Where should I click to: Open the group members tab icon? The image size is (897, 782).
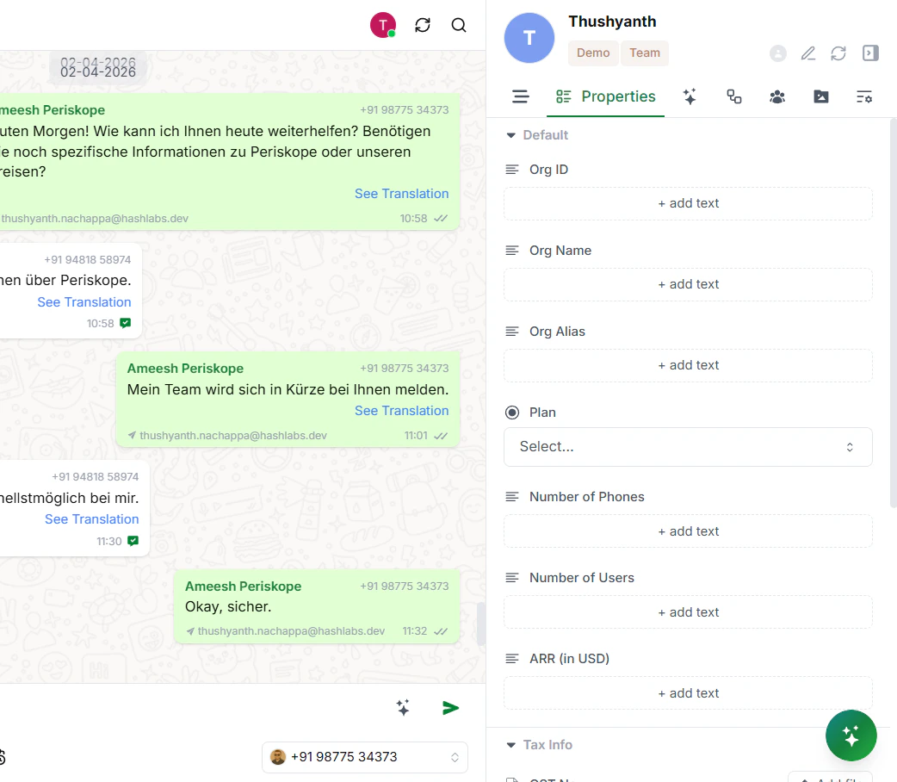pyautogui.click(x=776, y=96)
